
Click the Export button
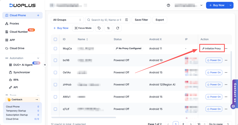coord(160,20)
